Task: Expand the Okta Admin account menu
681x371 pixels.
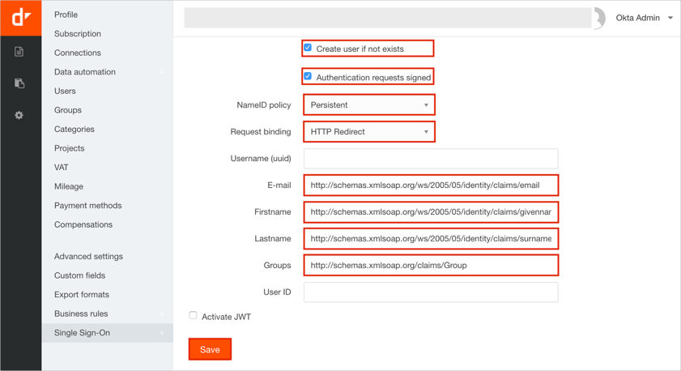Action: (645, 18)
